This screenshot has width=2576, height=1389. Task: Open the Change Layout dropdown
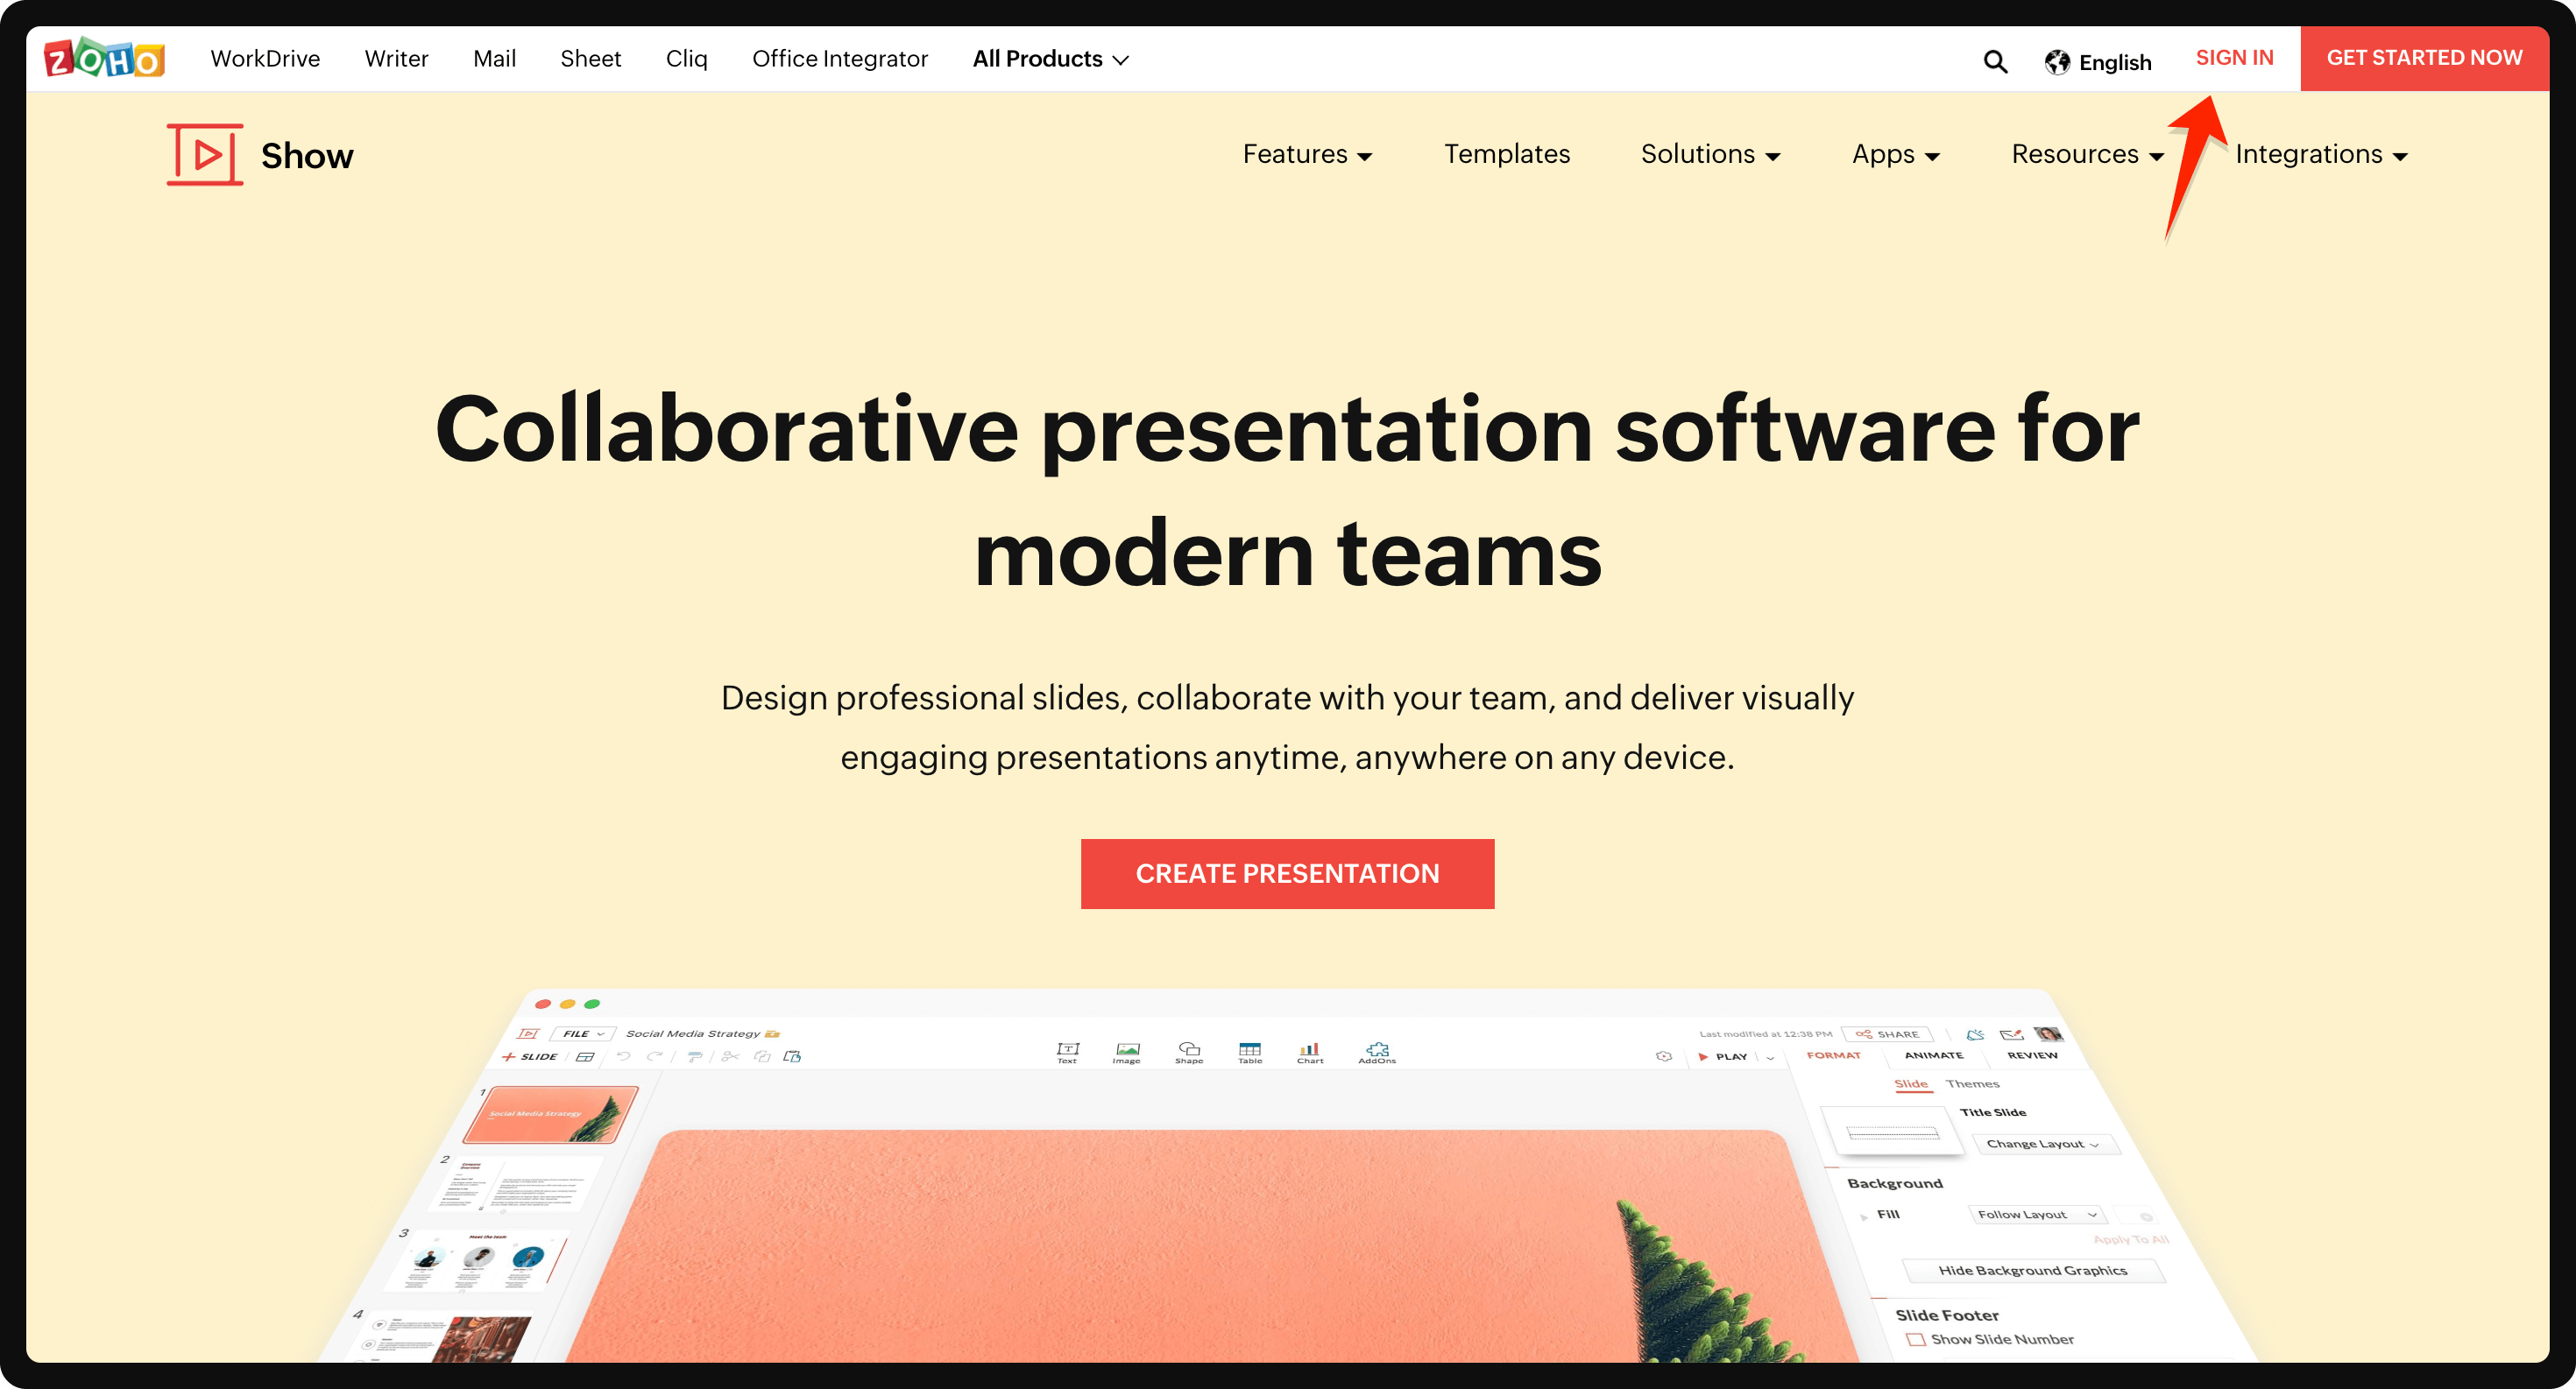[2047, 1144]
